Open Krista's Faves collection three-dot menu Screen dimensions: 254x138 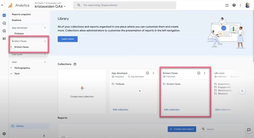point(204,73)
